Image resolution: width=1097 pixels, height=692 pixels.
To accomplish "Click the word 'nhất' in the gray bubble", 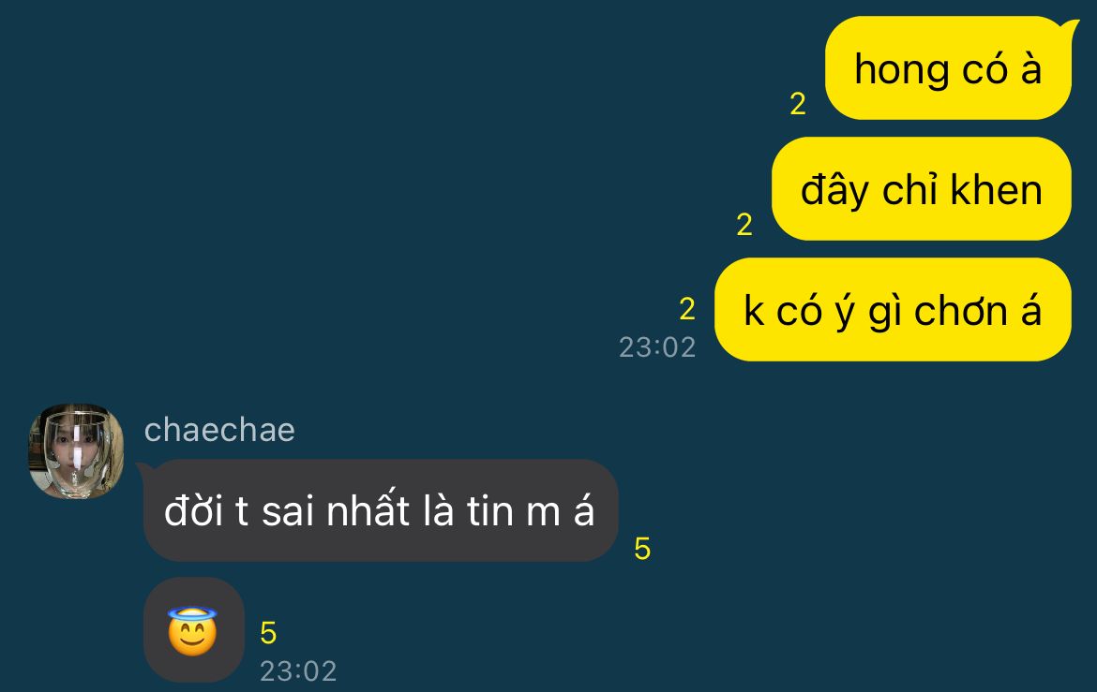I will click(368, 508).
